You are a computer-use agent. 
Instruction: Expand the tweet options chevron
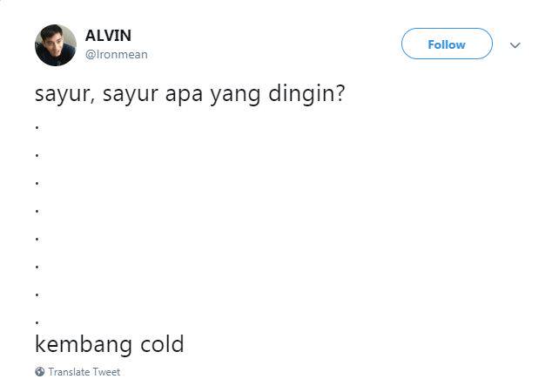click(x=515, y=45)
